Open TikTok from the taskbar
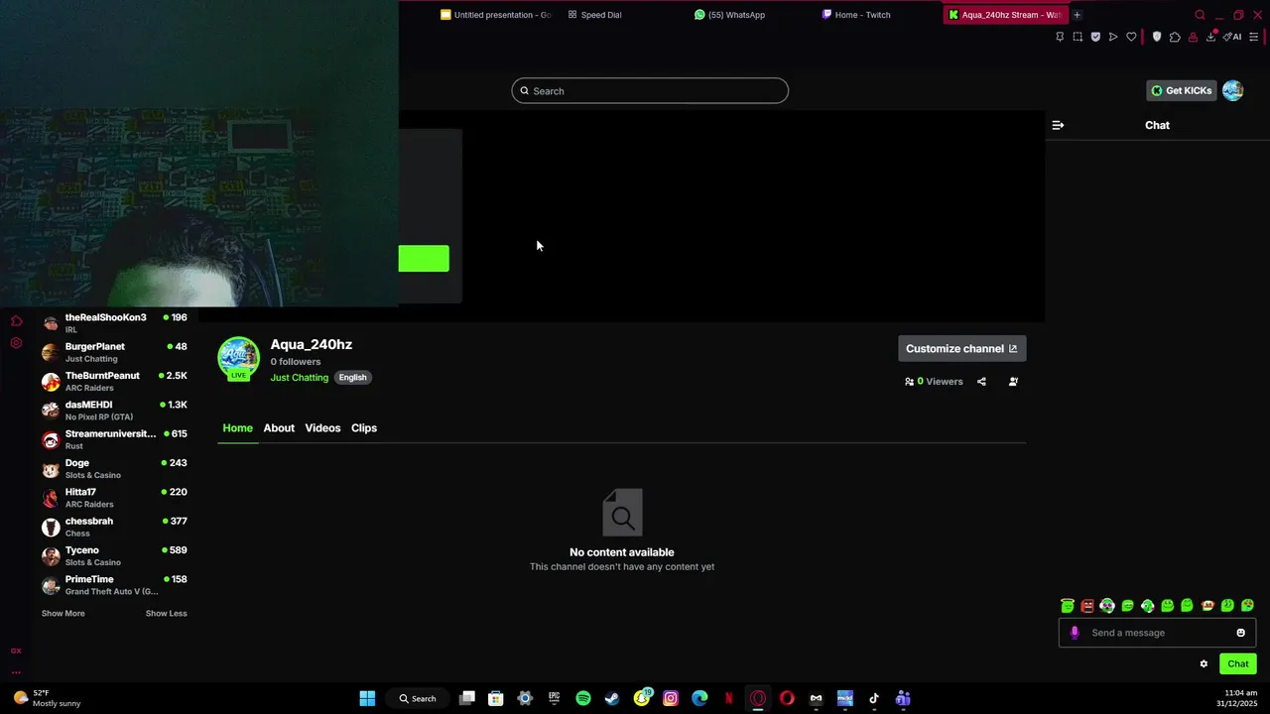This screenshot has width=1270, height=714. click(x=874, y=698)
